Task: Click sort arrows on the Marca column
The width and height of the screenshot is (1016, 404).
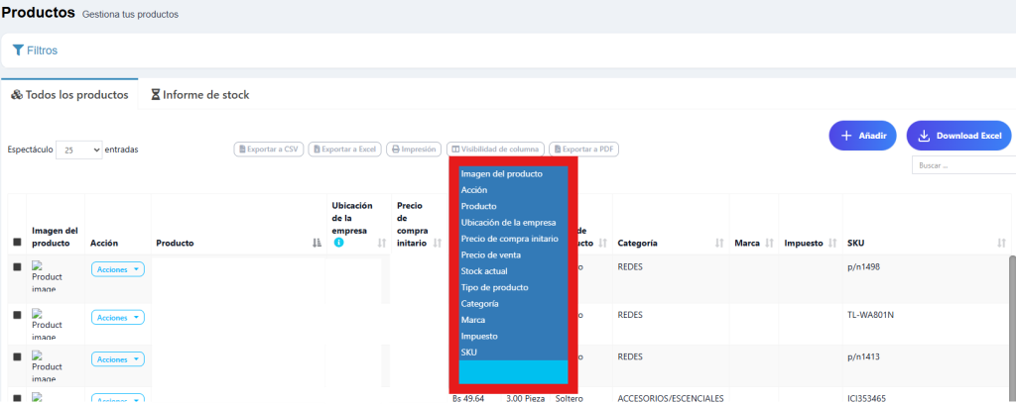Action: click(x=769, y=243)
